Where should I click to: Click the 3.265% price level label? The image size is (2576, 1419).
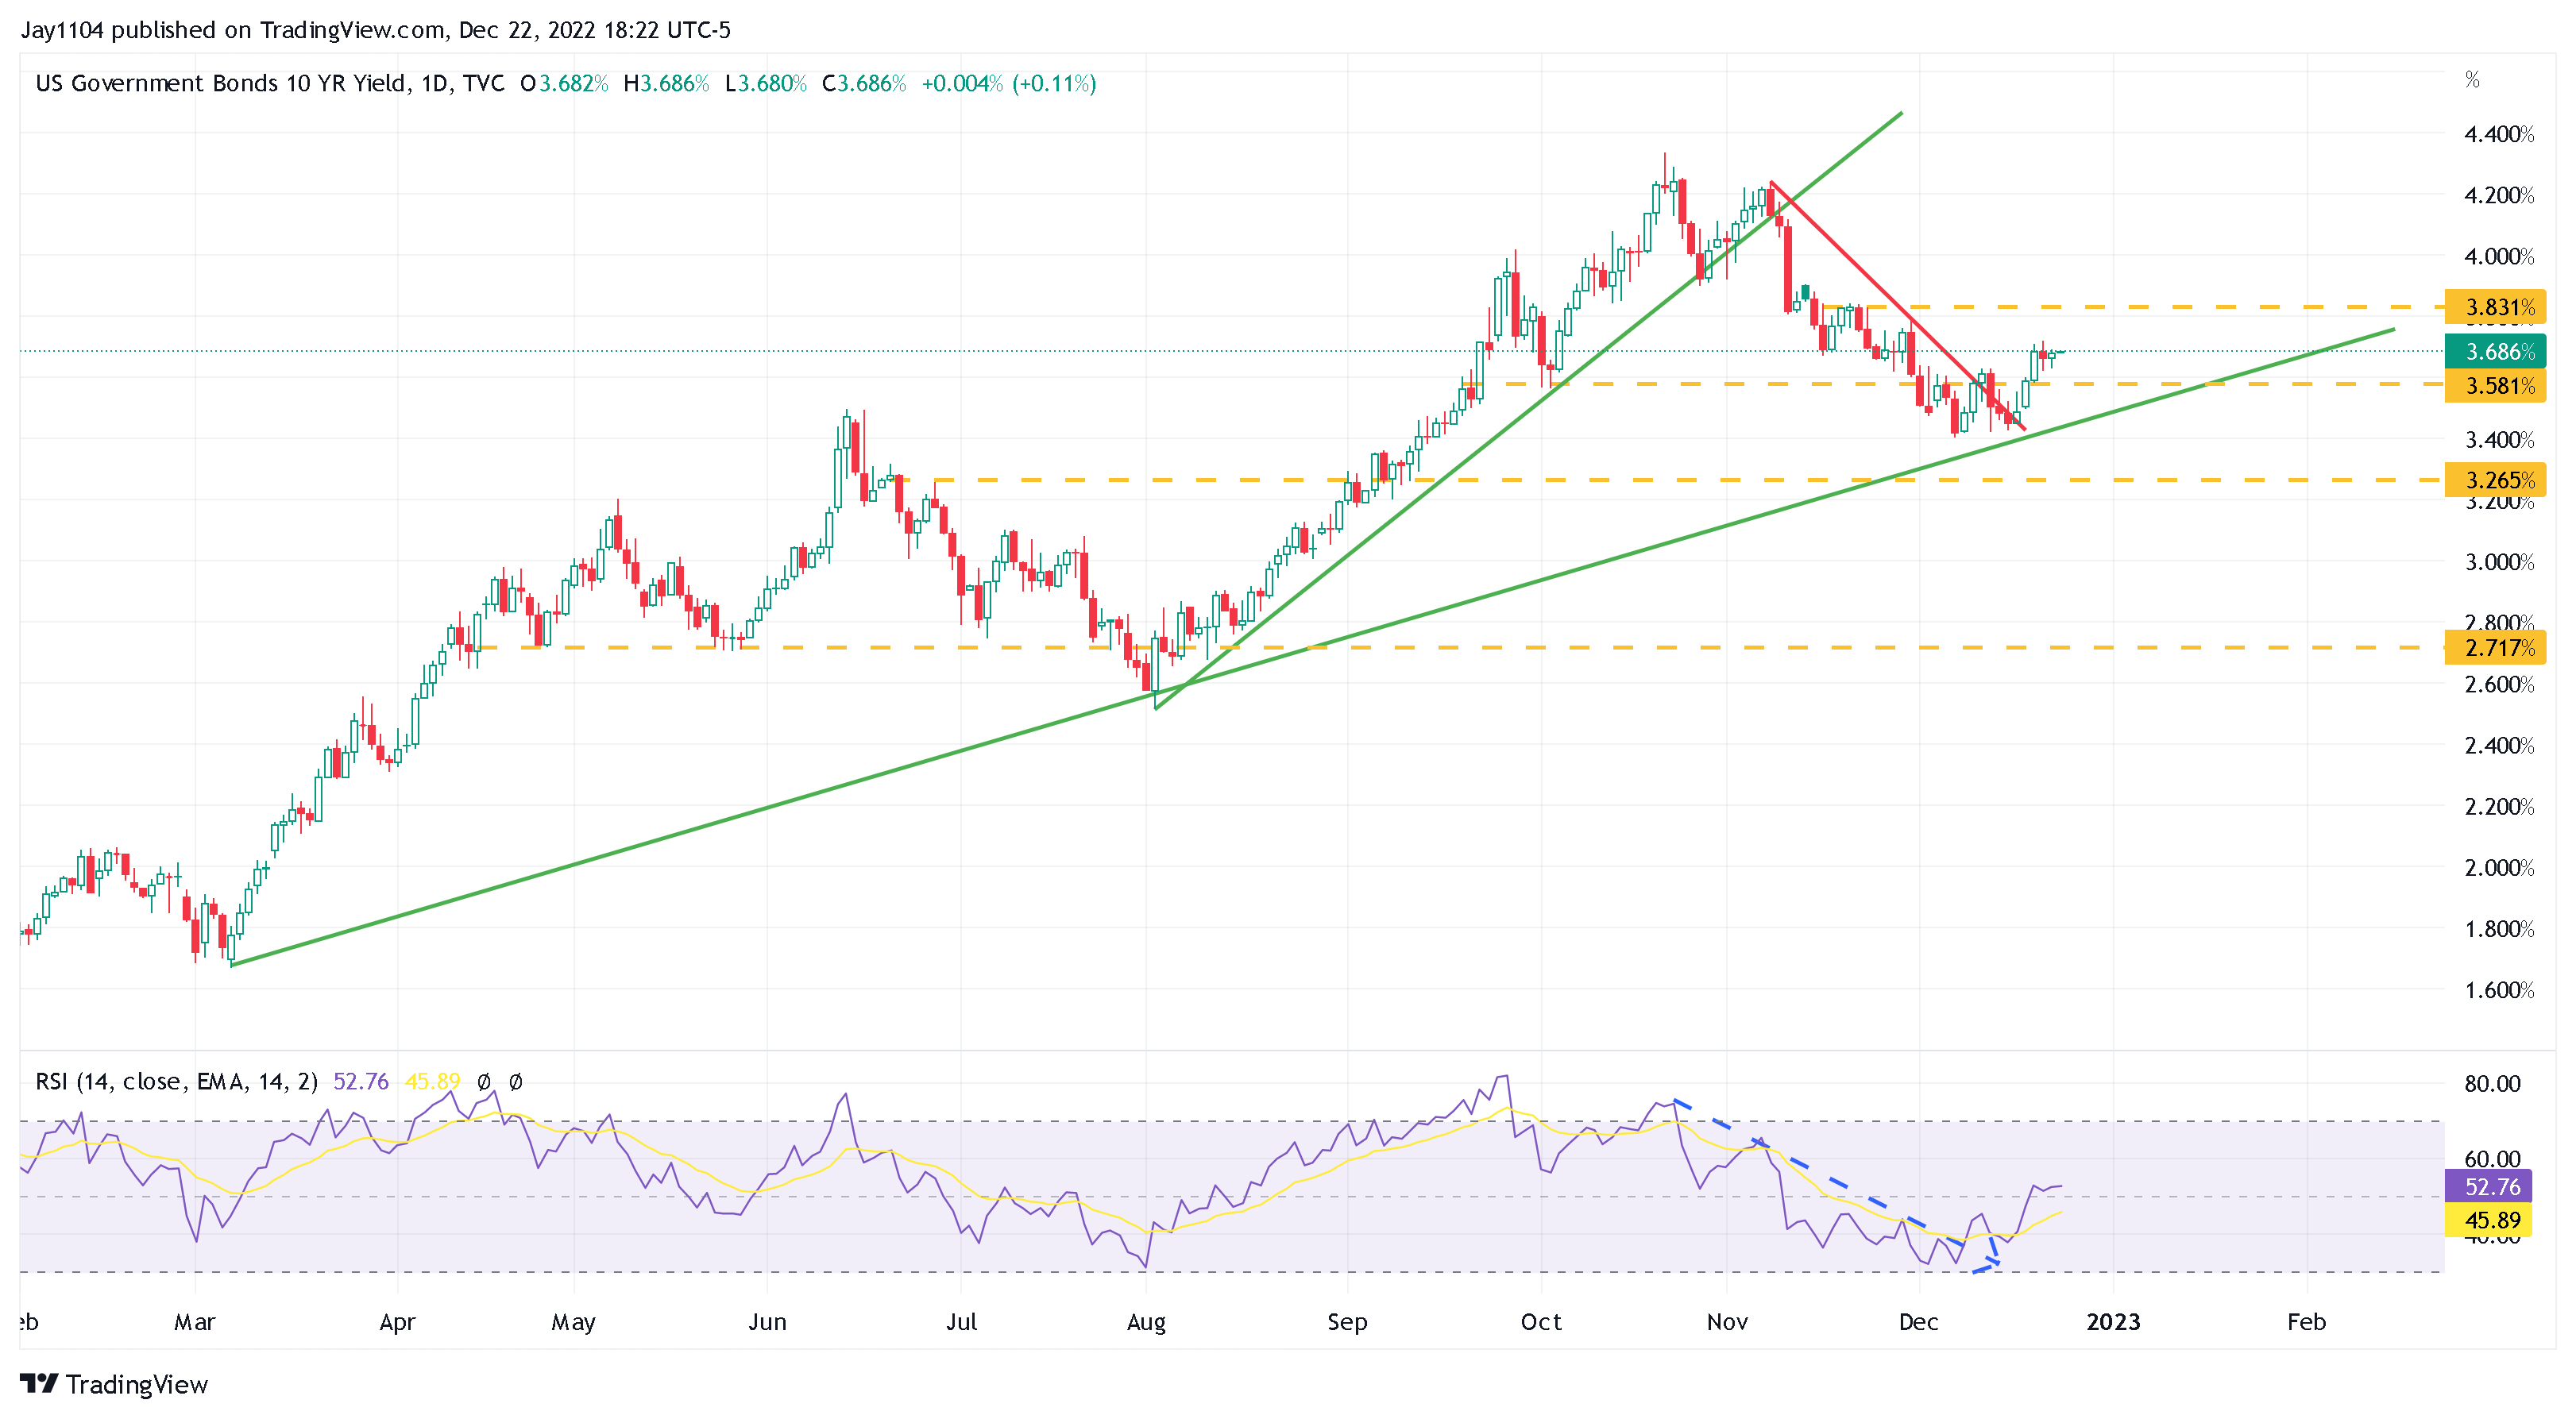click(2495, 480)
